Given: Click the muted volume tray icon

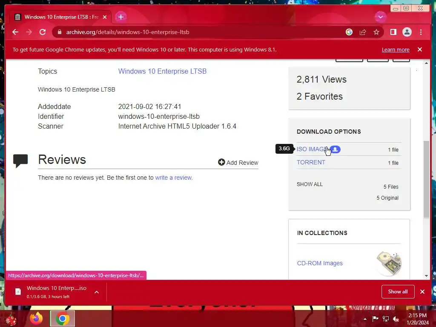Looking at the screenshot, I should (396, 319).
